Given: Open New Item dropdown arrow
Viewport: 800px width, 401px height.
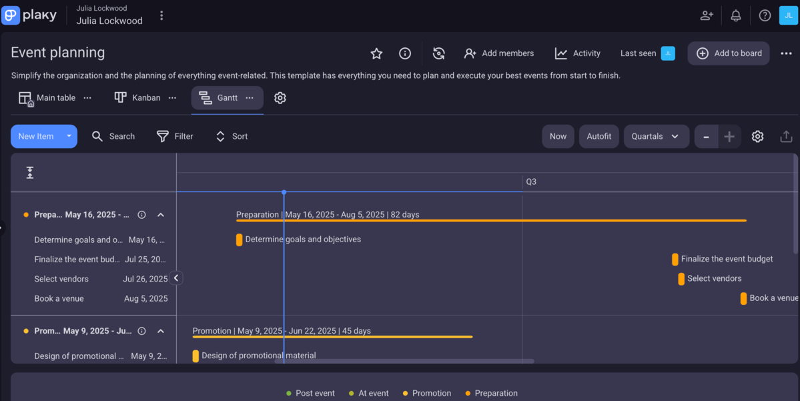Looking at the screenshot, I should point(69,136).
